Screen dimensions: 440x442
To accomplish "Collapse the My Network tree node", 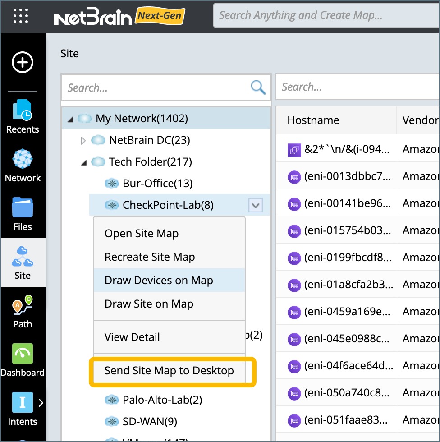I will click(70, 119).
